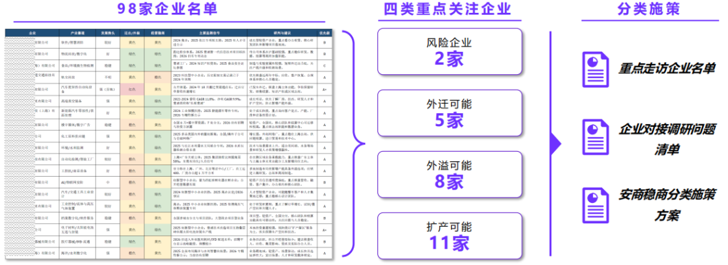Select the 扩产可能 11家 card
This screenshot has height=265, width=728.
449,236
